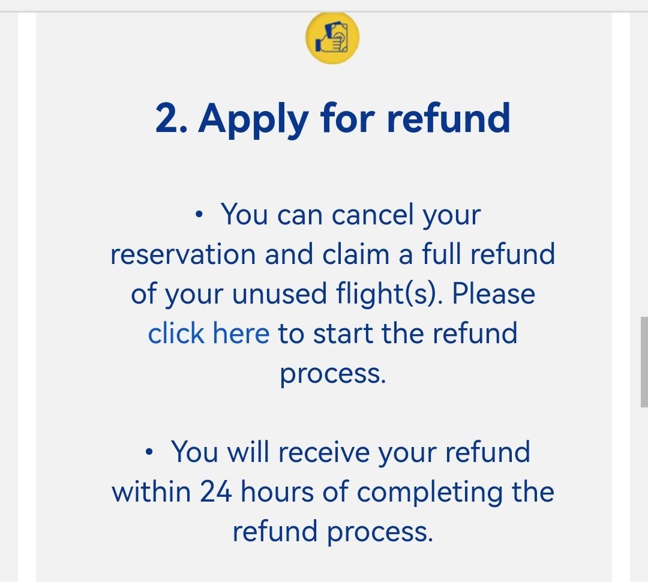Click the word "within" in the second bullet
The image size is (648, 582).
[x=151, y=492]
